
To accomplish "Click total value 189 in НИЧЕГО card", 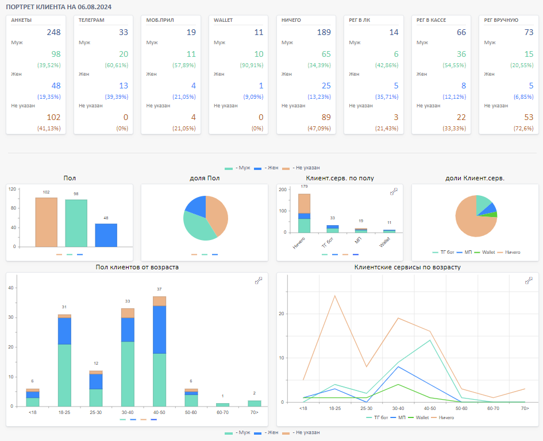I will point(324,32).
